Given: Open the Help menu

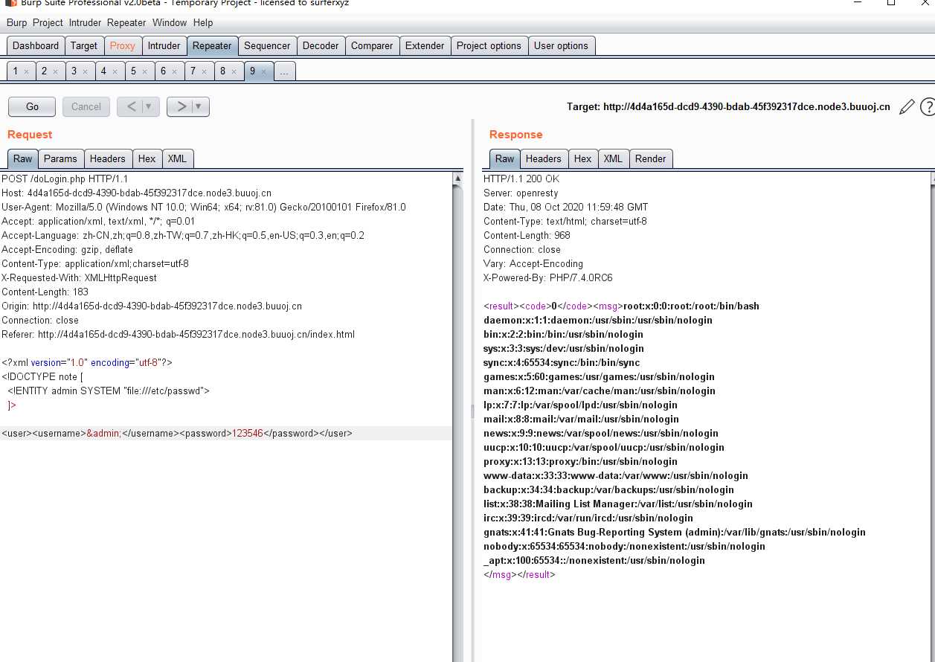Looking at the screenshot, I should tap(203, 23).
